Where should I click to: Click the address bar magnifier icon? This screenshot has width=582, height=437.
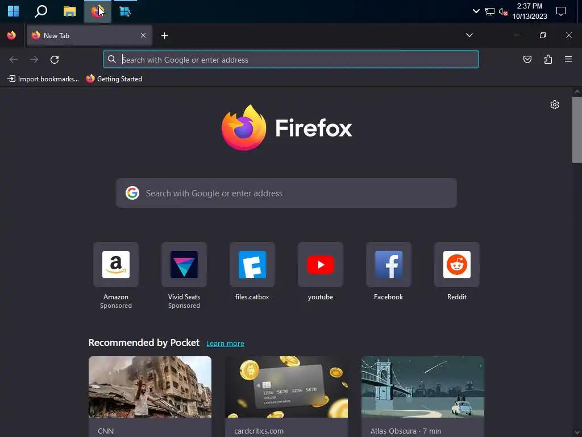coord(112,59)
